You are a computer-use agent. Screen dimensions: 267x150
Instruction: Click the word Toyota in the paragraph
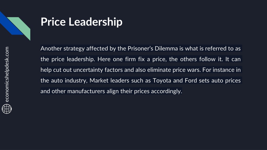(162, 81)
